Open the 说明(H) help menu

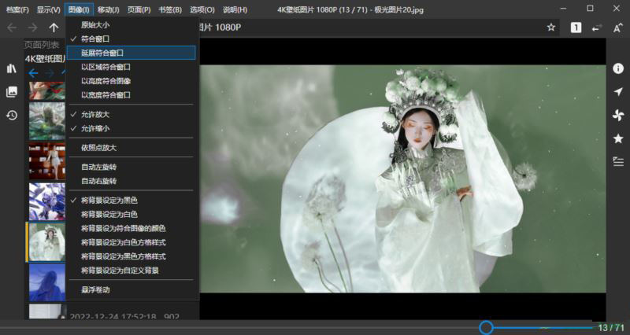pos(235,9)
